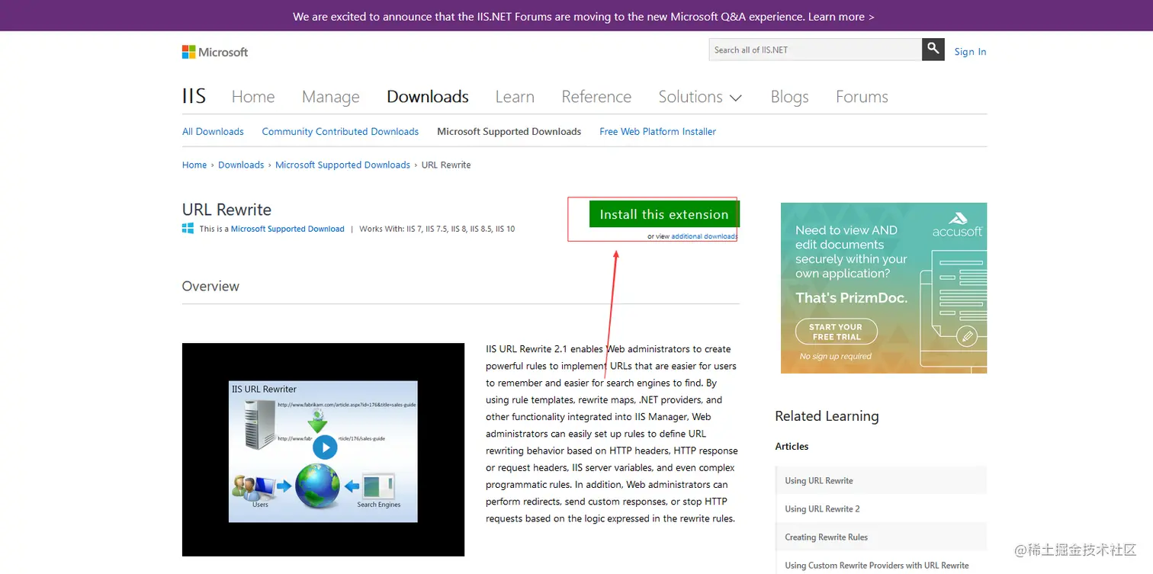The width and height of the screenshot is (1153, 574).
Task: Play the IIS URL Rewriter video
Action: [x=325, y=447]
